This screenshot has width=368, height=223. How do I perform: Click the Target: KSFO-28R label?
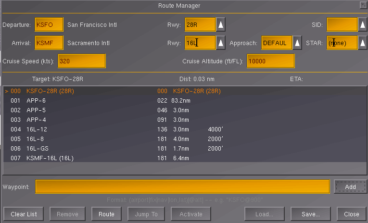58,79
